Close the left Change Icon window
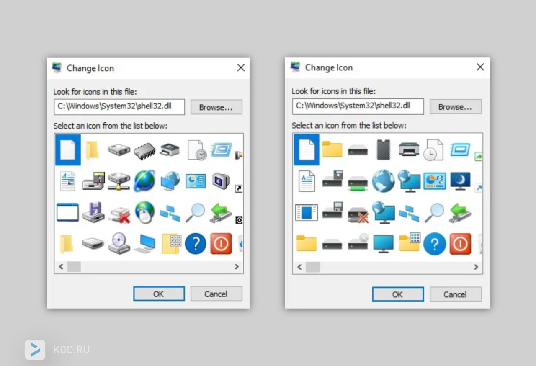The height and width of the screenshot is (366, 536). [x=241, y=68]
